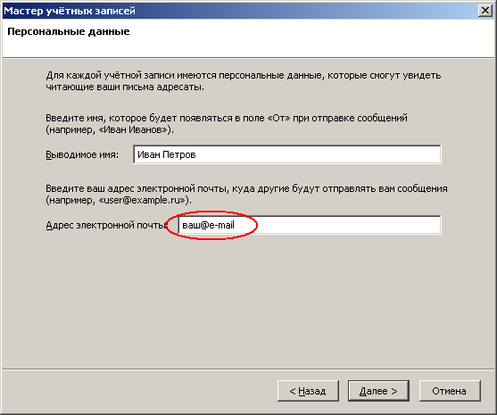
Task: Click the Персональные данные heading
Action: (x=69, y=31)
